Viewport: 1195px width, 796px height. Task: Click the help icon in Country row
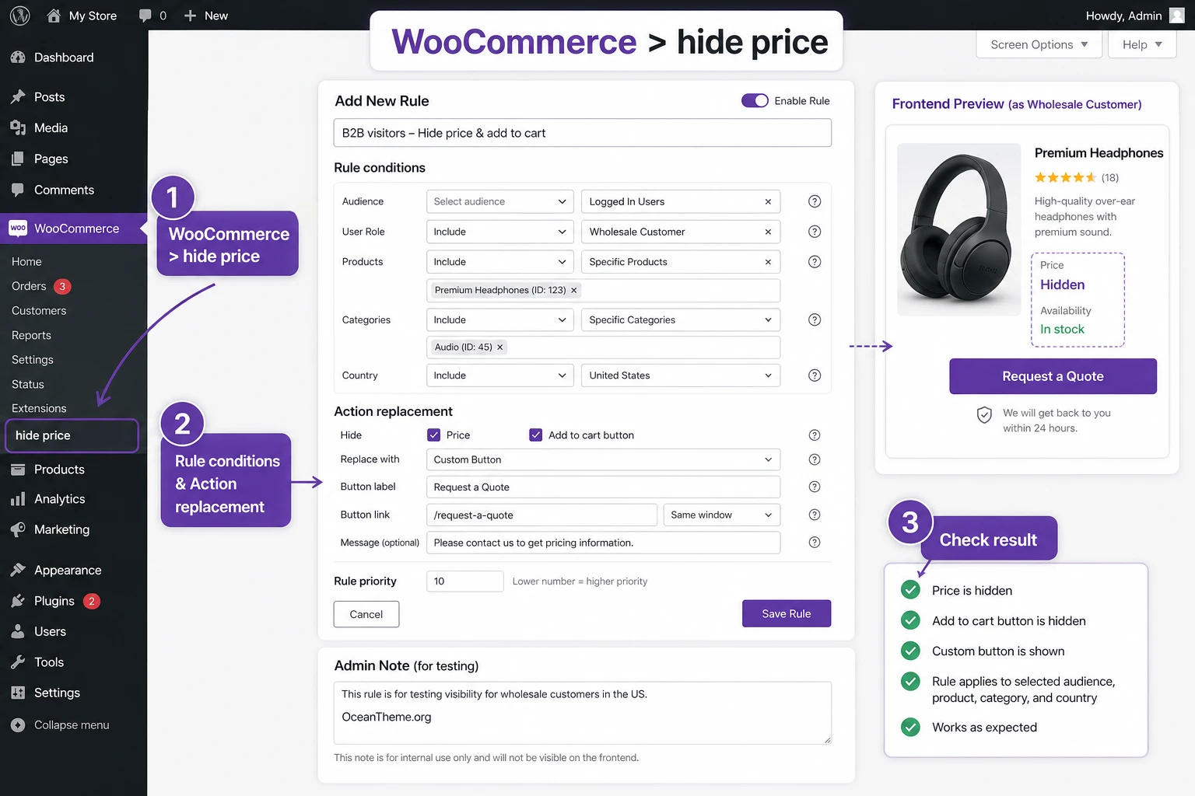tap(815, 375)
